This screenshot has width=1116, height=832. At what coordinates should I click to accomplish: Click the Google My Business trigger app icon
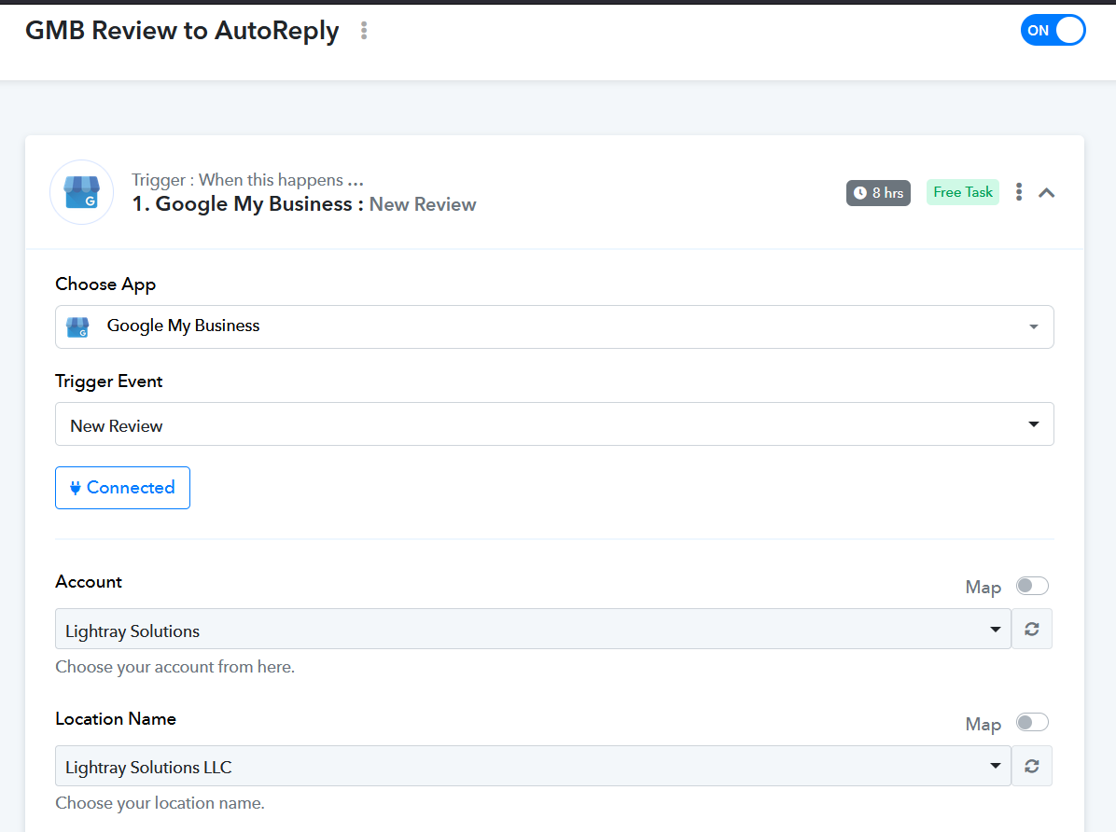pyautogui.click(x=82, y=192)
